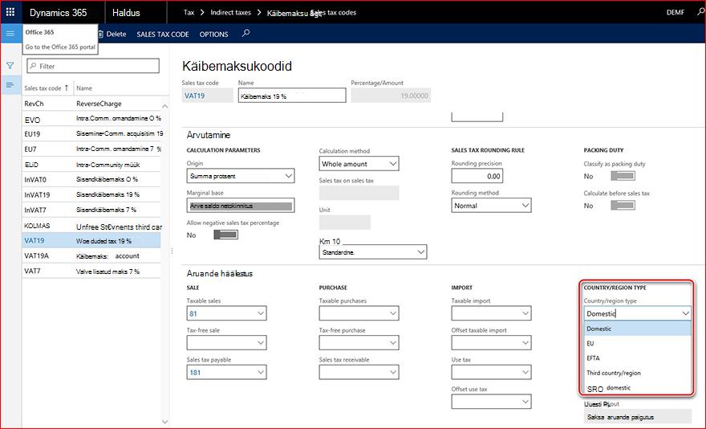Collapse the Arvutamine section header
The height and width of the screenshot is (429, 706).
point(209,135)
